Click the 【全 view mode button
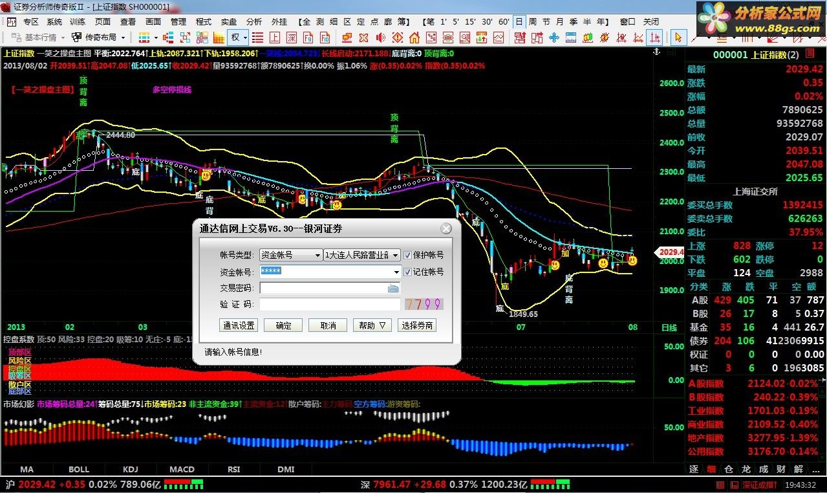Viewport: 827px width, 493px height. [x=305, y=21]
